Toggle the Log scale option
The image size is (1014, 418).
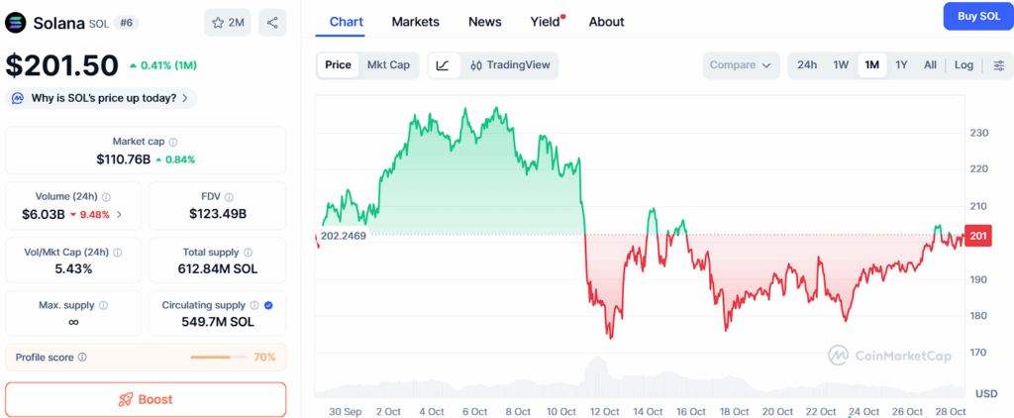coord(963,65)
